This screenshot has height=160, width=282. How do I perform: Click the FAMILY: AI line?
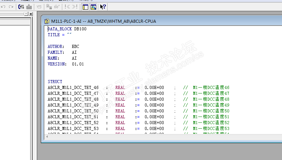(62, 52)
